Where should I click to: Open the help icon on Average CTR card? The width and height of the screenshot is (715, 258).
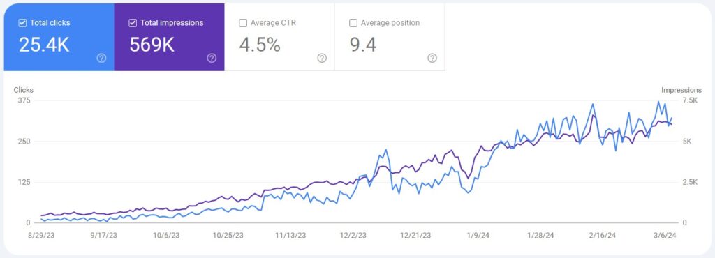(x=322, y=58)
